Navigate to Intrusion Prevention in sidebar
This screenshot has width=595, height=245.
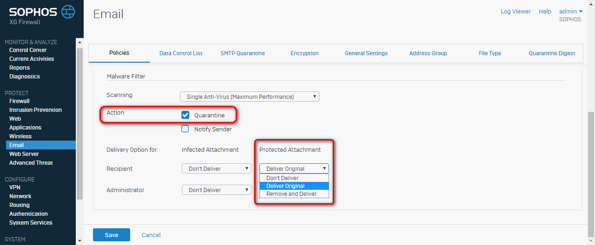pos(35,110)
